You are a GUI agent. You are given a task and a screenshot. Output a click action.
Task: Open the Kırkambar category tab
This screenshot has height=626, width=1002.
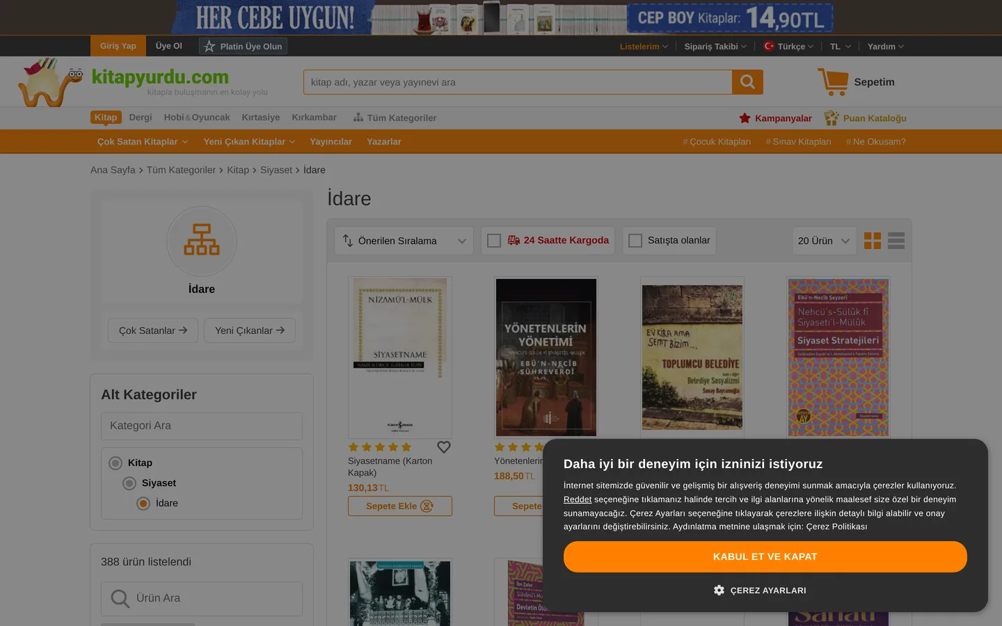(314, 118)
